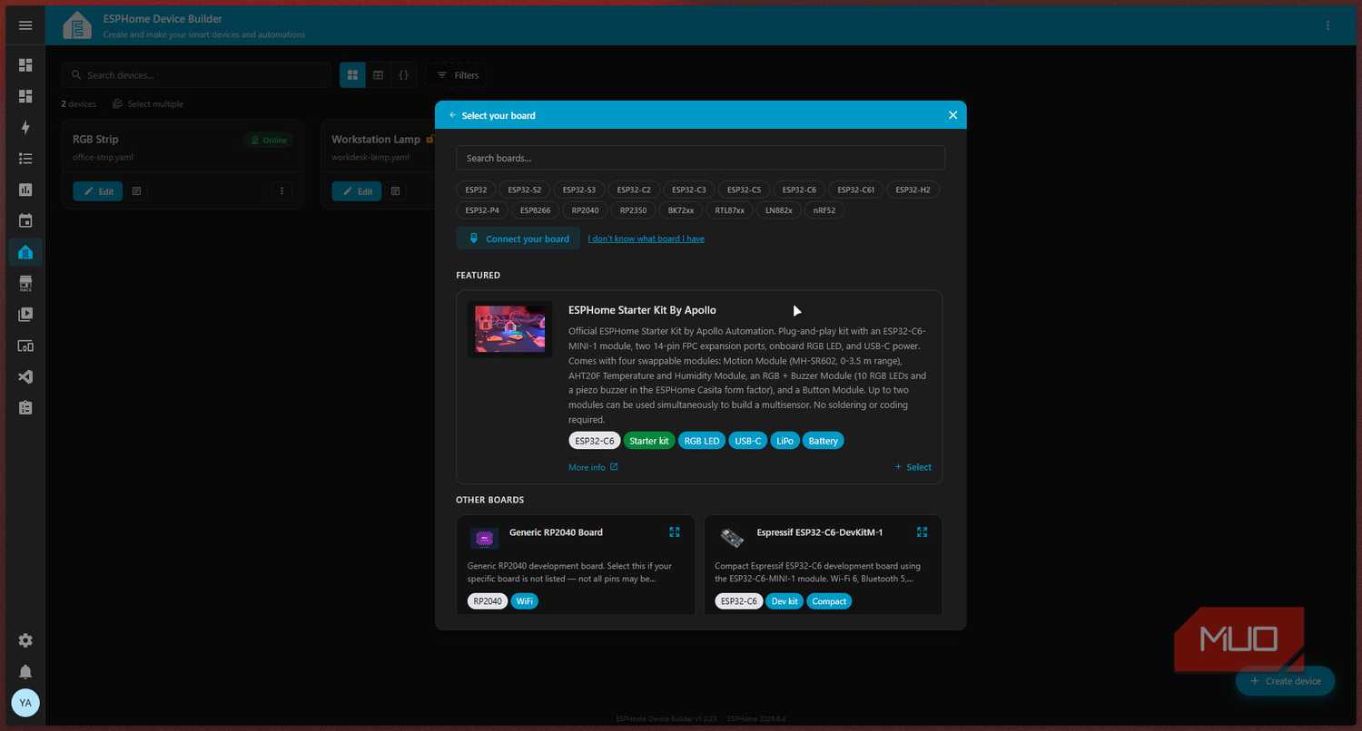Click the USB-C tag
This screenshot has width=1362, height=731.
click(748, 441)
